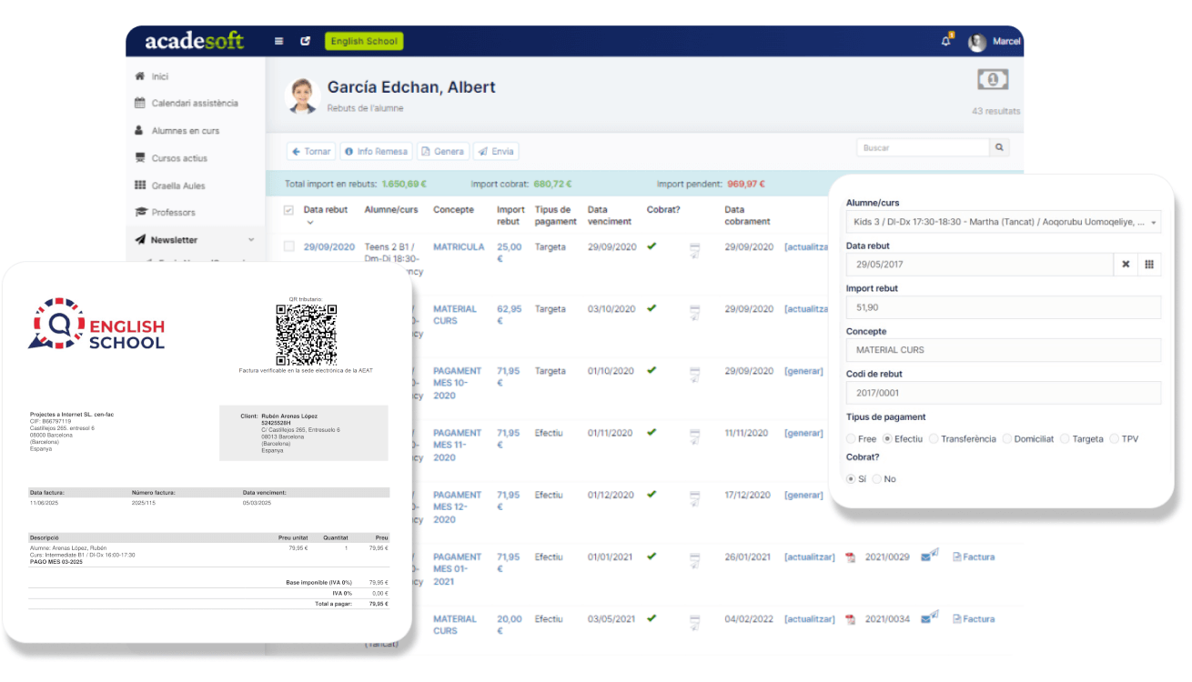Click [actualitzar] for the 26/01/2021 payment
The width and height of the screenshot is (1192, 682).
click(x=809, y=557)
